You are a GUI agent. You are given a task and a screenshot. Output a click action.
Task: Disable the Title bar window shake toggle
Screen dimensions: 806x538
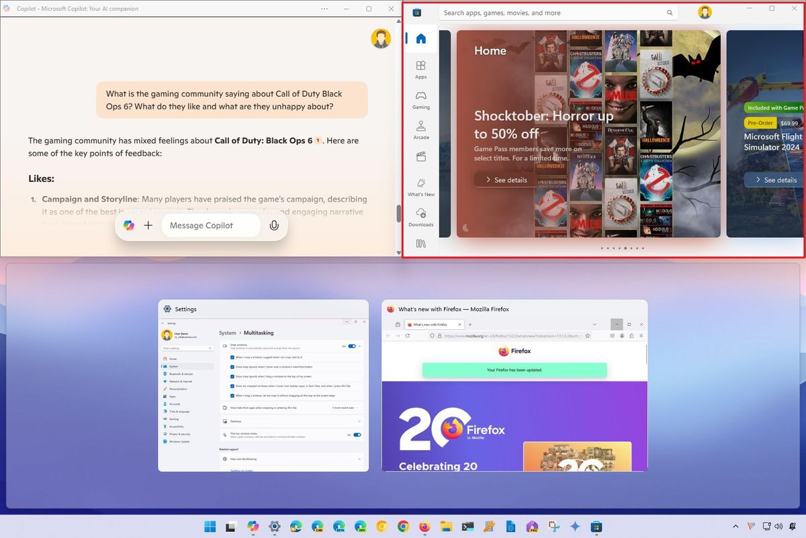coord(357,435)
